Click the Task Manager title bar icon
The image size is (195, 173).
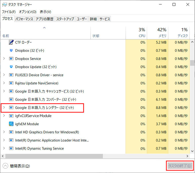click(5, 5)
